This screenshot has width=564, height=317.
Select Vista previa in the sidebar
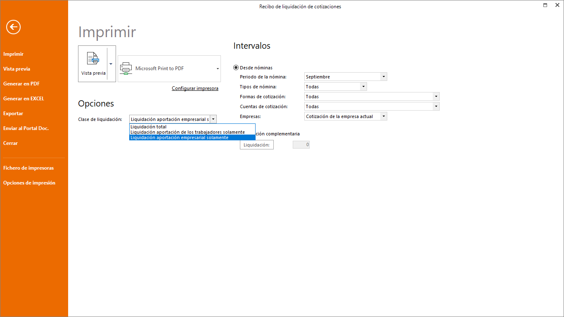17,69
